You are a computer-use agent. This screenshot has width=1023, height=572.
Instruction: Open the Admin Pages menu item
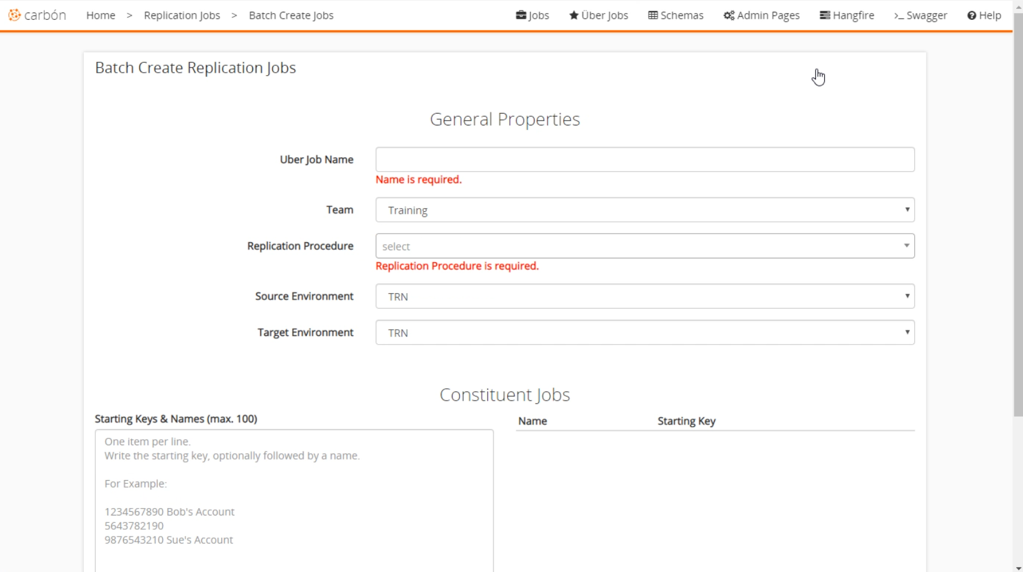point(761,15)
